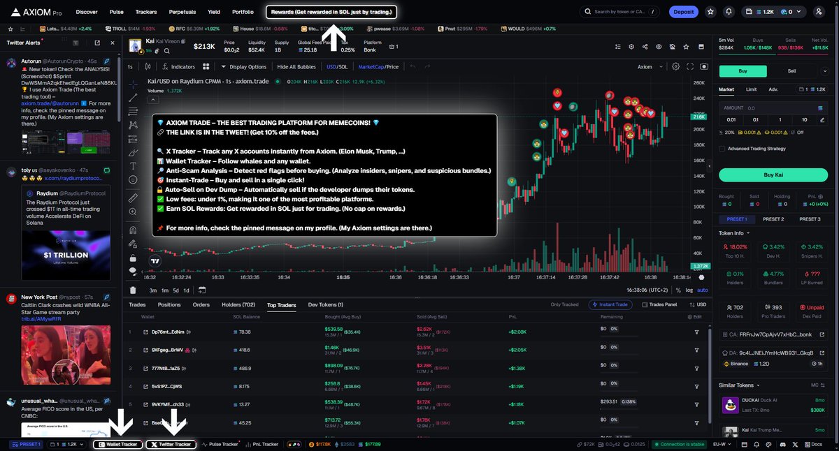The width and height of the screenshot is (839, 451).
Task: Toggle eye visibility icon in token header
Action: tap(659, 47)
